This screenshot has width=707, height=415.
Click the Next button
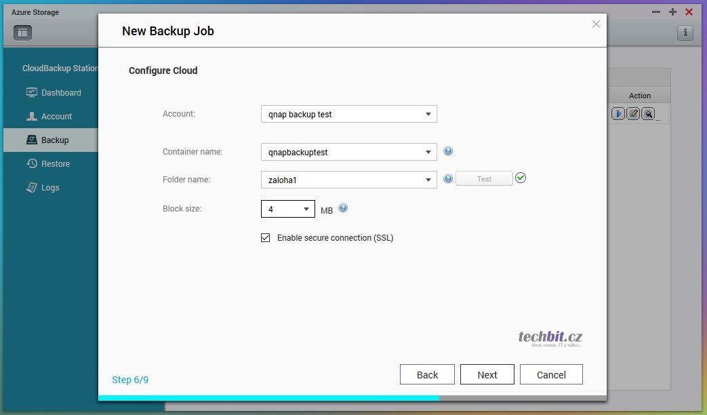point(487,375)
